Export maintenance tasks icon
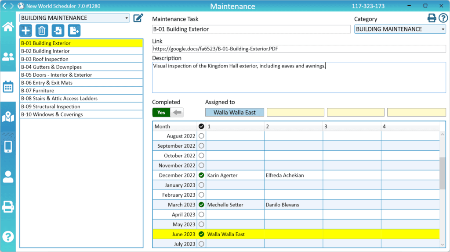This screenshot has height=252, width=450. [x=74, y=31]
